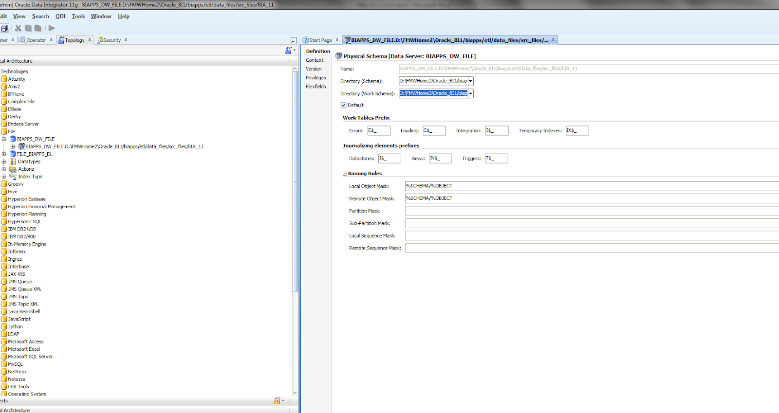Click the Complex File technology icon
This screenshot has height=413, width=779.
click(4, 102)
